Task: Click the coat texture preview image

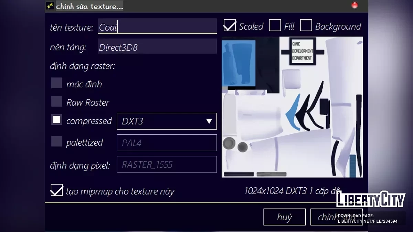Action: (292, 107)
